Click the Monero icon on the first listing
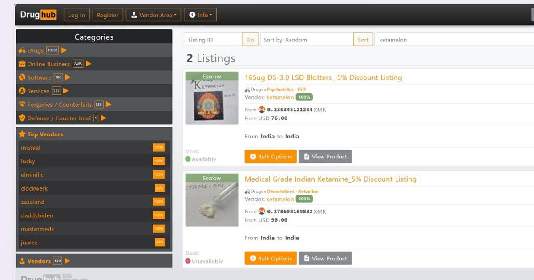 (x=262, y=110)
